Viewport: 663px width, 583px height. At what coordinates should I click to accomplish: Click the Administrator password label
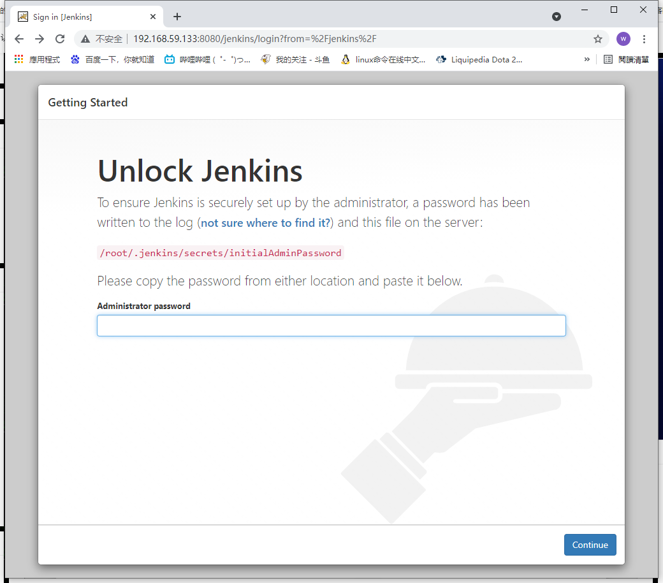coord(144,306)
